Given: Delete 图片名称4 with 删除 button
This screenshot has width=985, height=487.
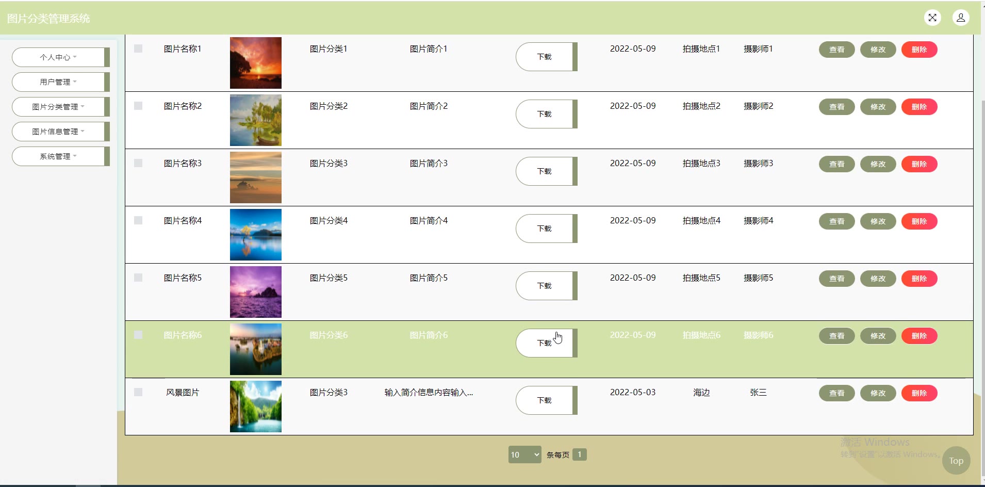Looking at the screenshot, I should pyautogui.click(x=920, y=221).
